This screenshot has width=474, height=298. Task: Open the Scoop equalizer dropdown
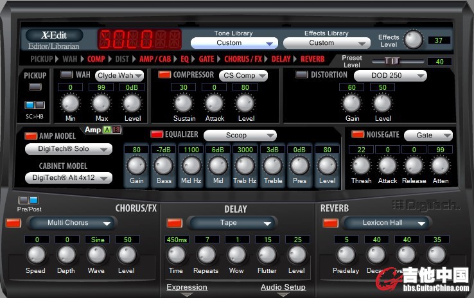(x=240, y=136)
